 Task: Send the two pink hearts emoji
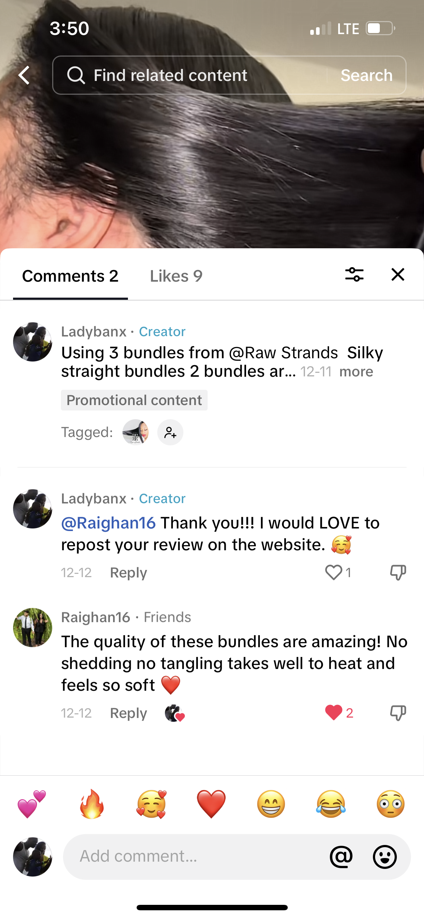(32, 804)
